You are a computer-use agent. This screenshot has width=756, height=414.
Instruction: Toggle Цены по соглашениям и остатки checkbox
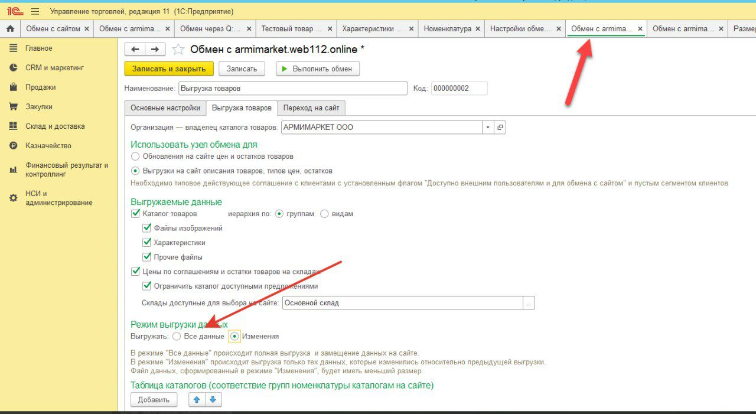(x=135, y=272)
